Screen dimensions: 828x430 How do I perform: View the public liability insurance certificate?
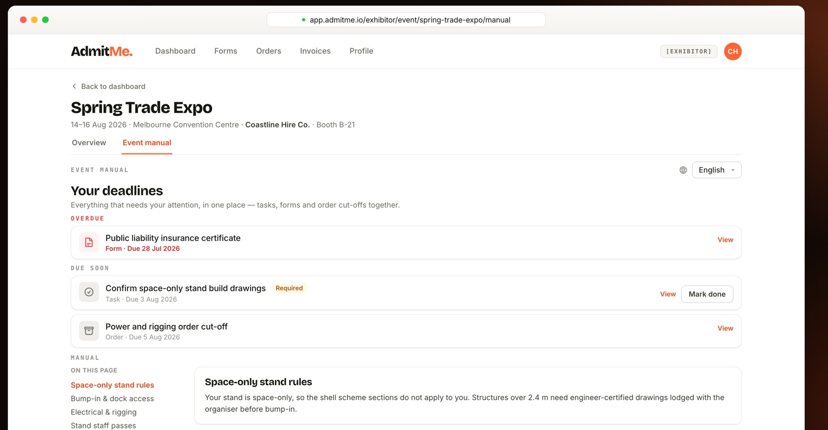725,240
